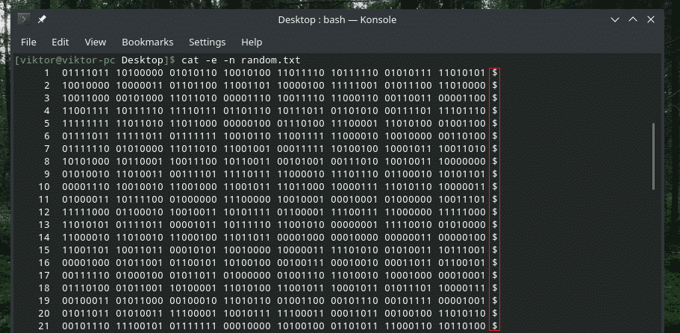The image size is (680, 333).
Task: Click the Konsole window menu icon
Action: click(x=22, y=20)
